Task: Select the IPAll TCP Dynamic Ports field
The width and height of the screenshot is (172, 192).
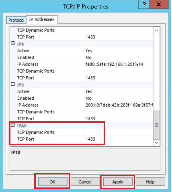Action: 119,132
